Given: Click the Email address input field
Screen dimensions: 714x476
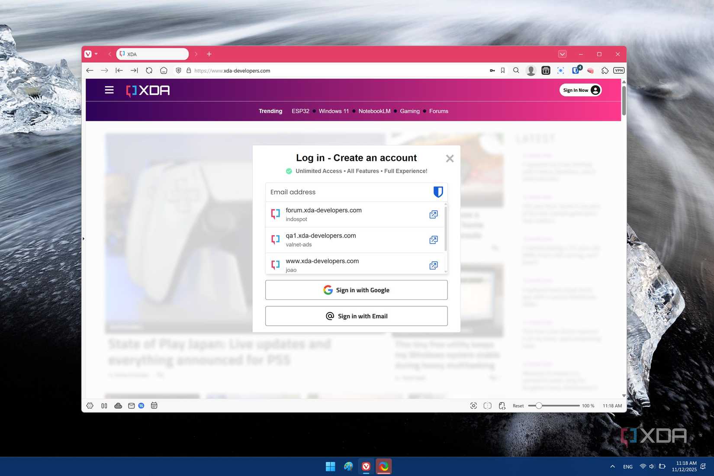Looking at the screenshot, I should click(346, 192).
